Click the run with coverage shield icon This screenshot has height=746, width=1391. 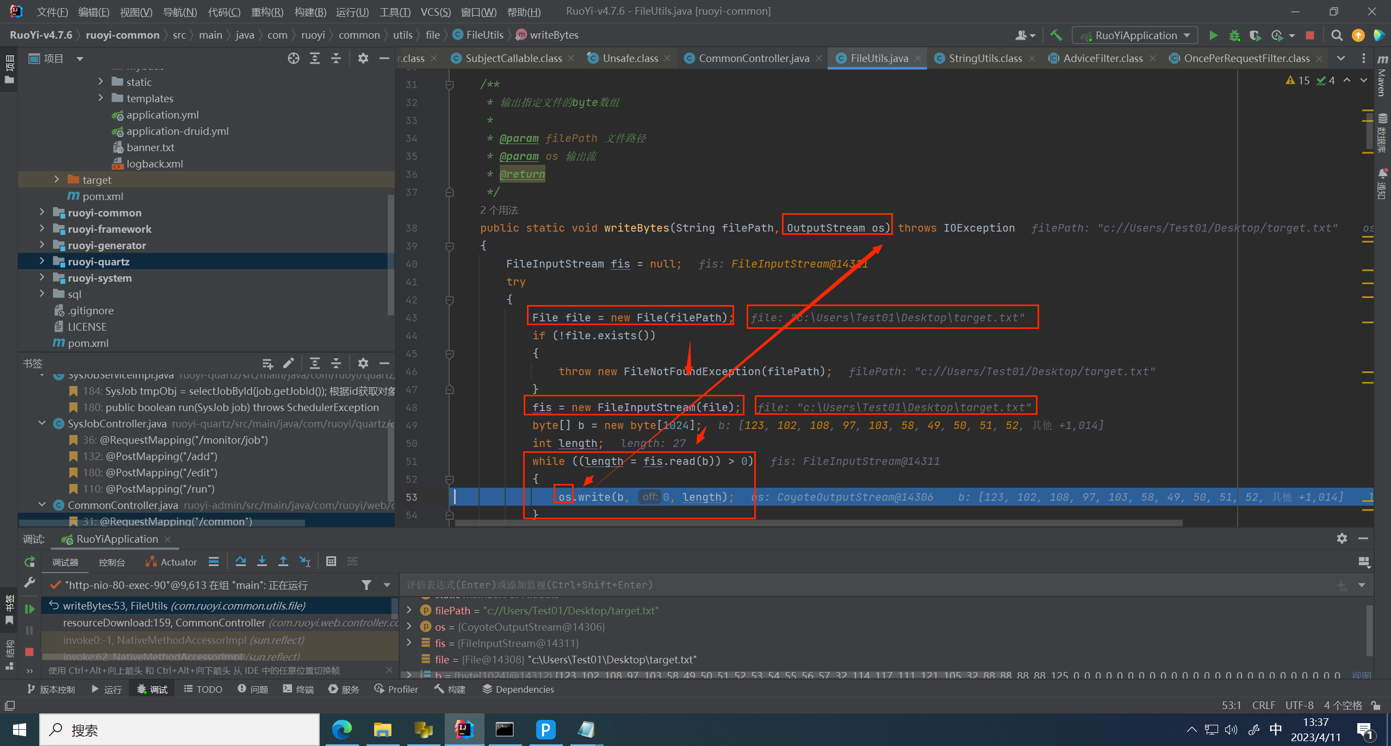(x=1255, y=35)
